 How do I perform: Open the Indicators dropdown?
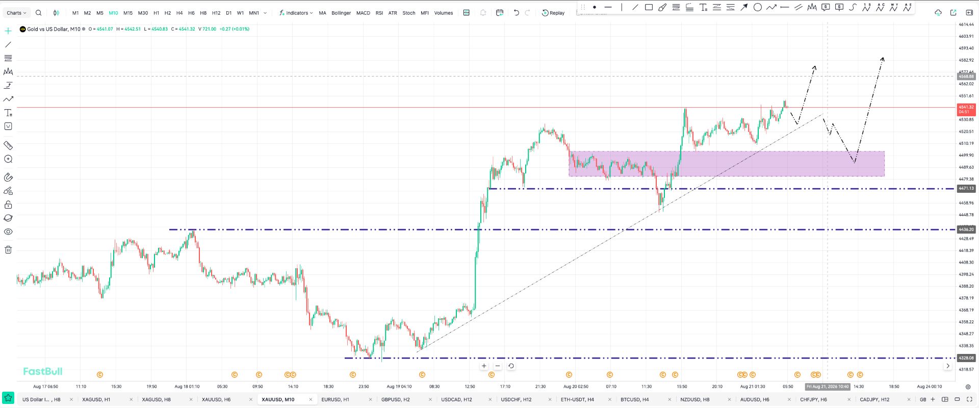(296, 13)
